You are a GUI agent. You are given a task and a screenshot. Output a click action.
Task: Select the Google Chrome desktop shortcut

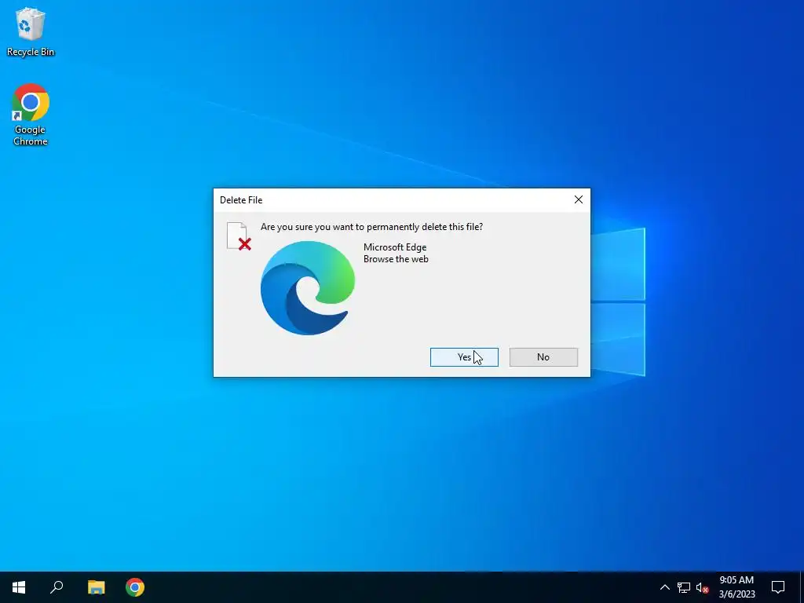[x=31, y=115]
